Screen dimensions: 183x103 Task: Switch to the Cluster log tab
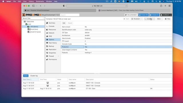(x=34, y=76)
